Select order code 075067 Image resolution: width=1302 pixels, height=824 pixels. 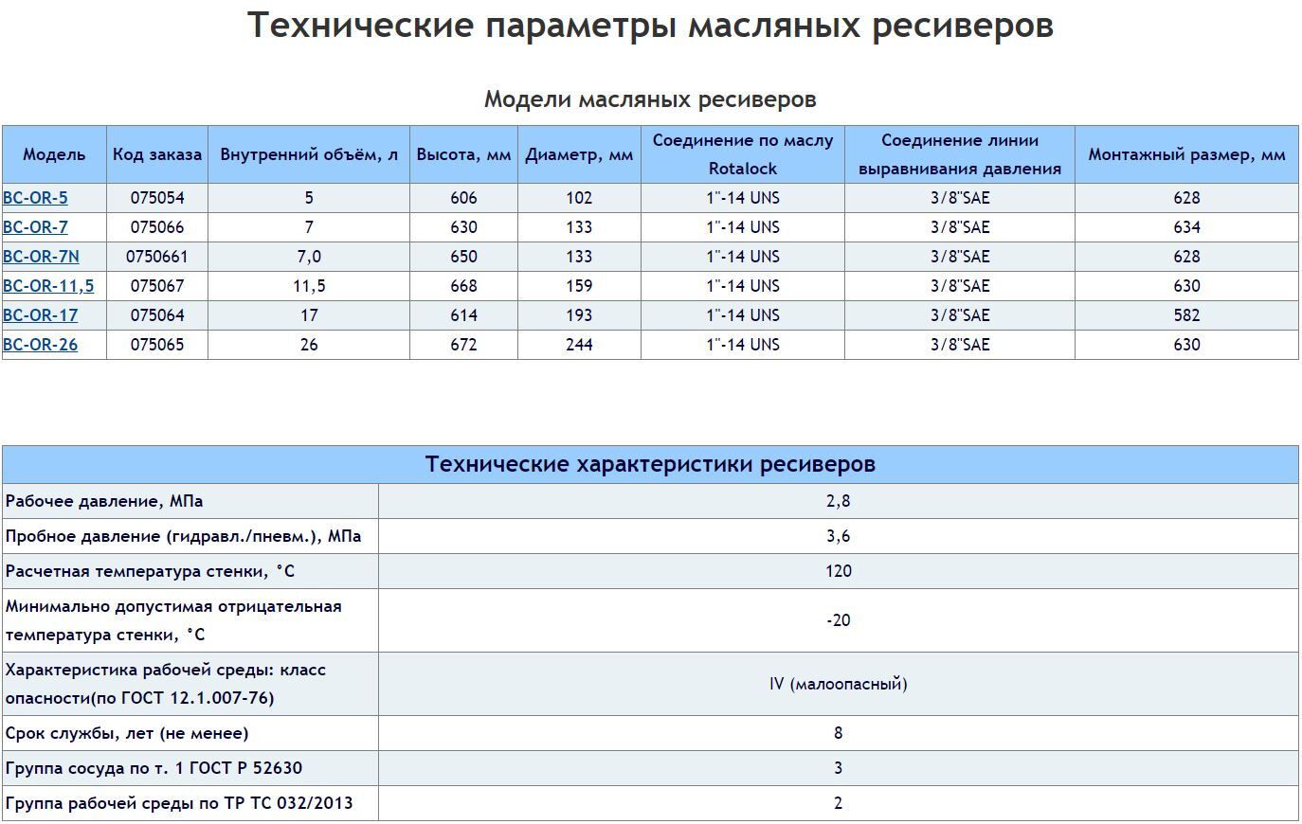coord(157,286)
